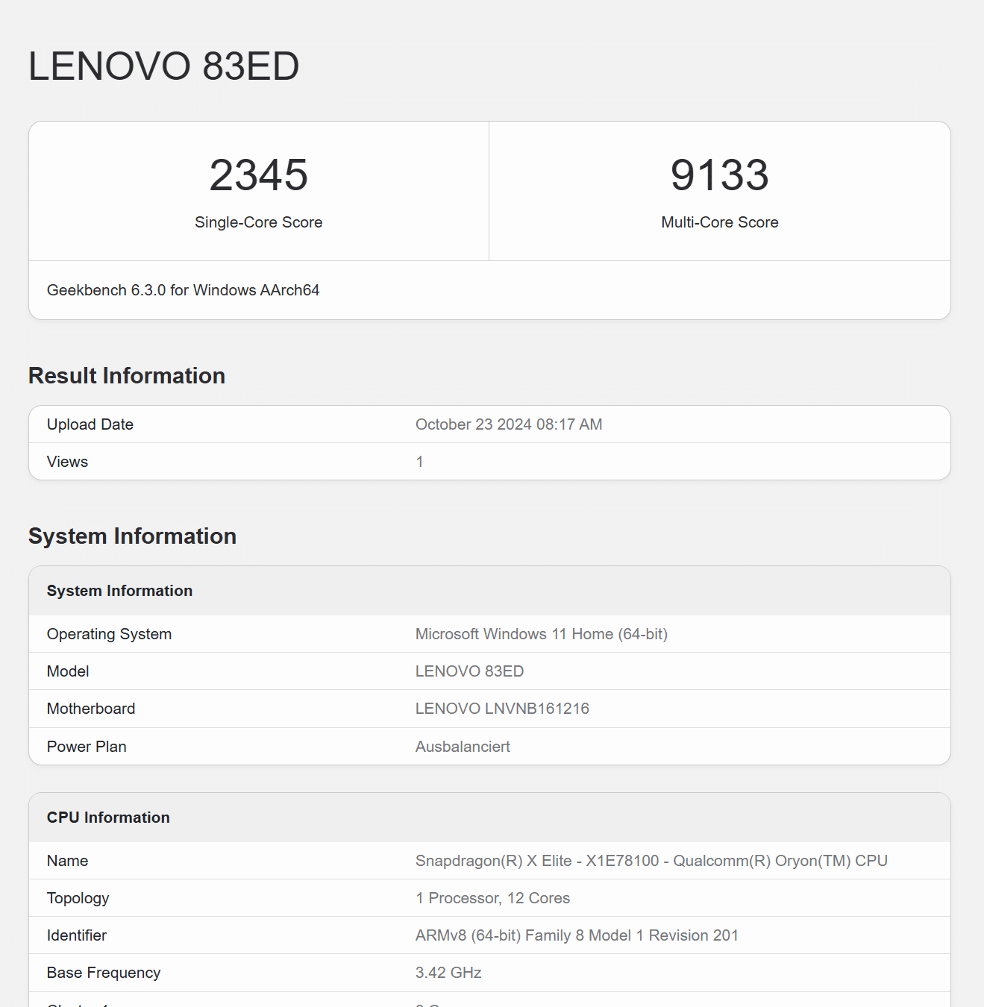Click the Multi-Core Score label

(720, 222)
